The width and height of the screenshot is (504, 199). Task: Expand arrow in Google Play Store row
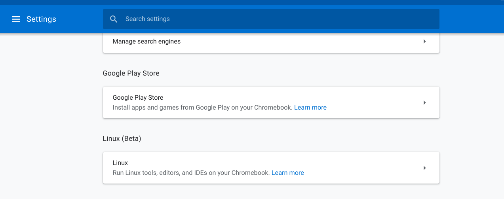tap(424, 102)
